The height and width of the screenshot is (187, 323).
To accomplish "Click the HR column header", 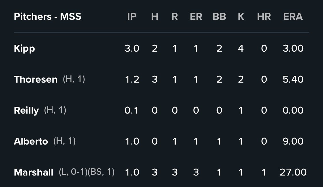I will (264, 17).
